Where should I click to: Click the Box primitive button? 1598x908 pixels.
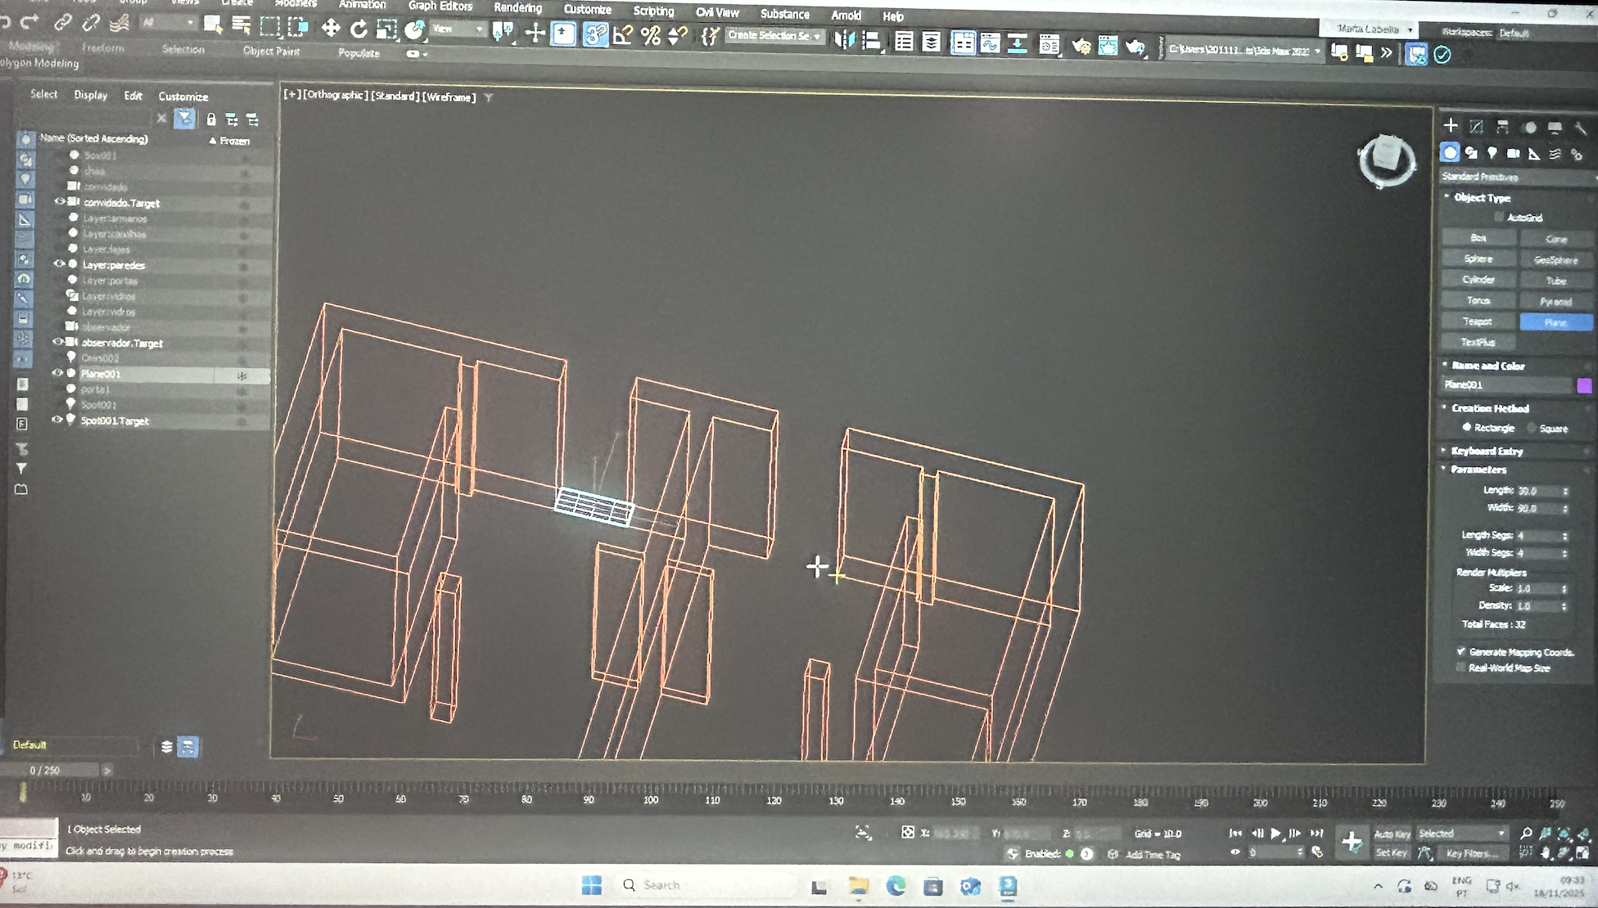[1478, 238]
